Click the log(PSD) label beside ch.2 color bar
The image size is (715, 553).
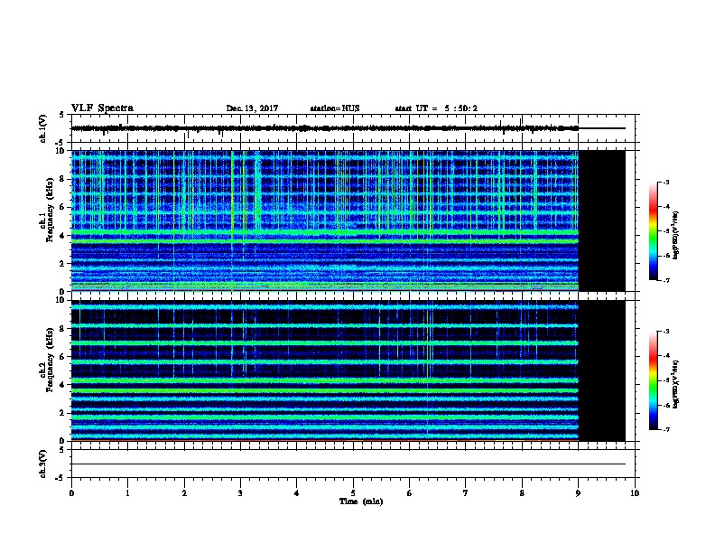coord(675,385)
